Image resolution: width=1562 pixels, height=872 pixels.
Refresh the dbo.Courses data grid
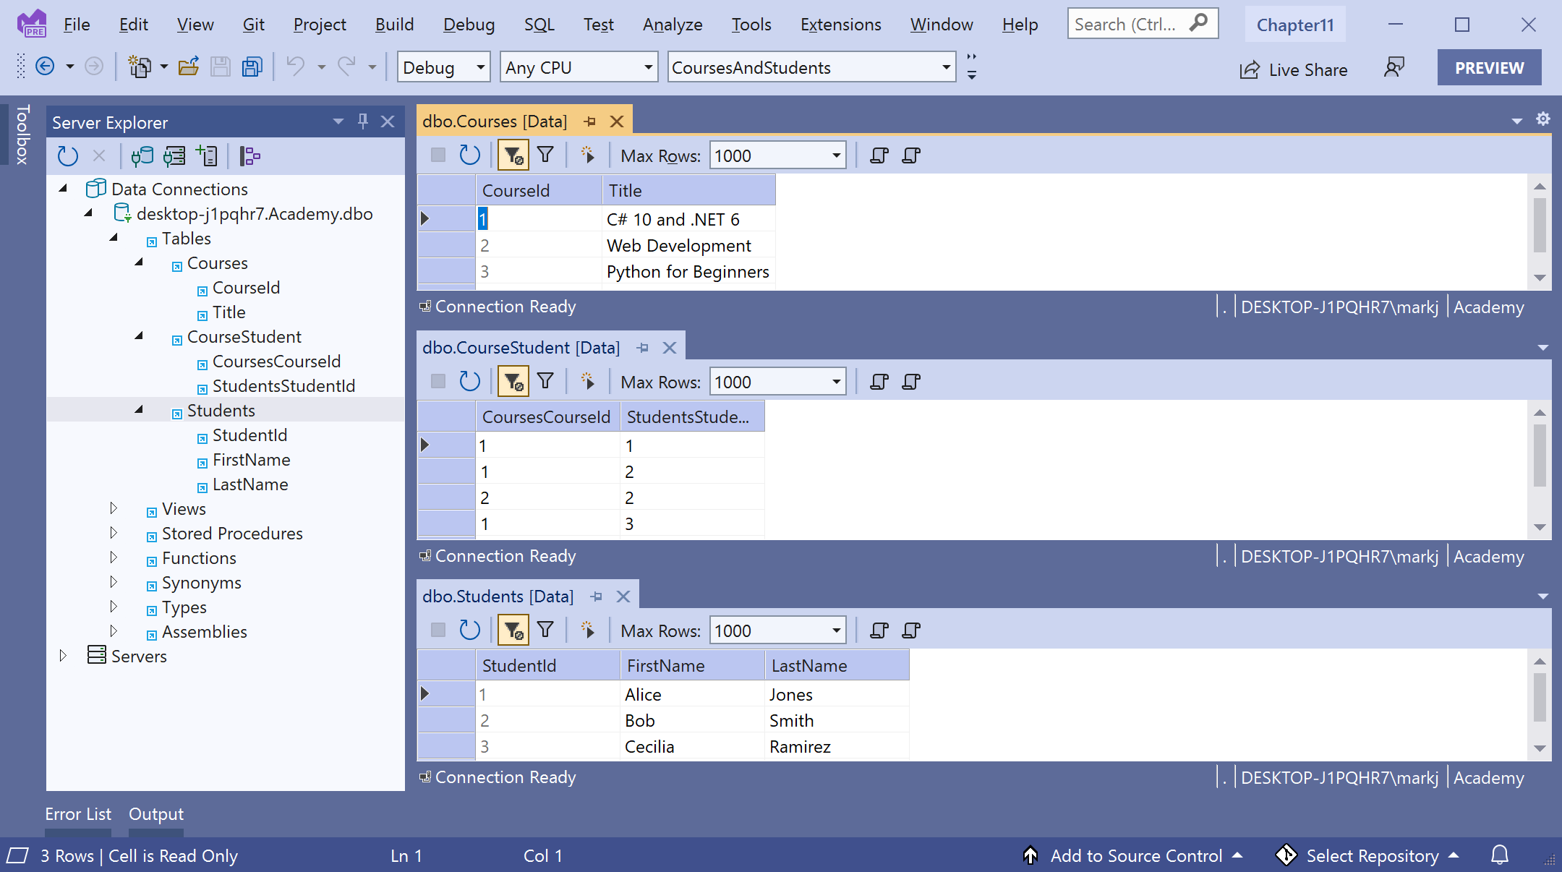click(469, 155)
